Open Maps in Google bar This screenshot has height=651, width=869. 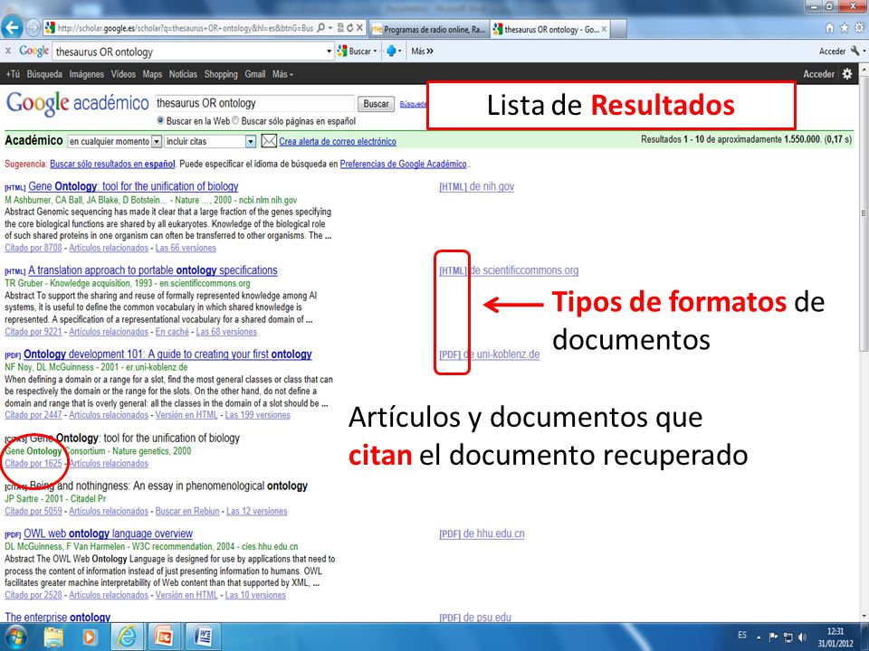coord(152,73)
